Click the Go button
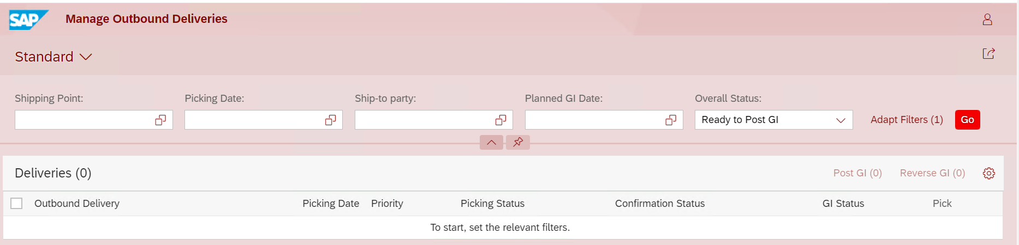The image size is (1019, 245). (967, 120)
